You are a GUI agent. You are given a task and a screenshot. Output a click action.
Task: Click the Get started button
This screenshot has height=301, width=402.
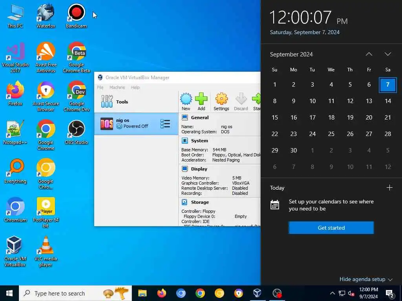pos(331,228)
